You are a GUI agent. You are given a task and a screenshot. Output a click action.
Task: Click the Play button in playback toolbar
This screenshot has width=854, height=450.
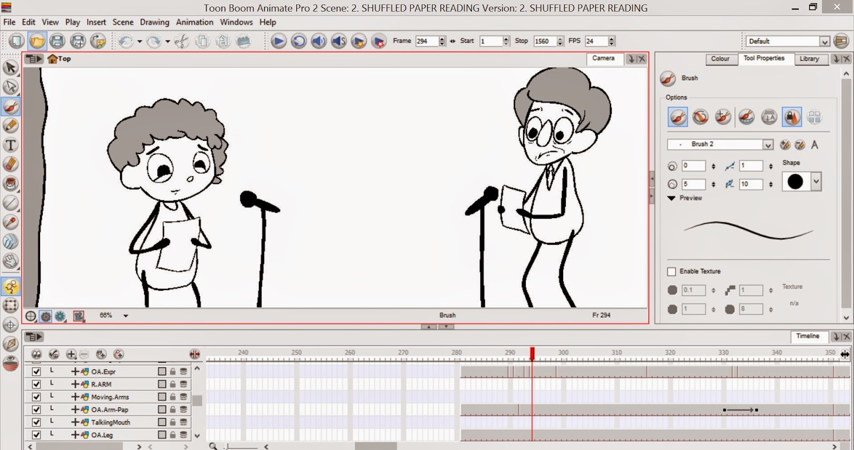click(x=278, y=41)
